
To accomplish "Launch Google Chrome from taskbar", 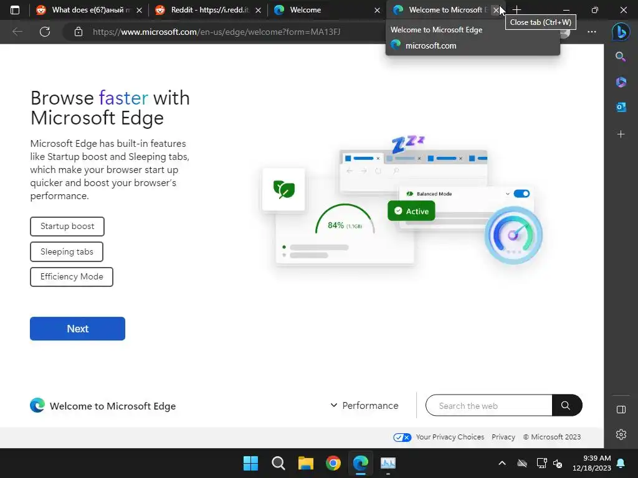I will pyautogui.click(x=333, y=463).
